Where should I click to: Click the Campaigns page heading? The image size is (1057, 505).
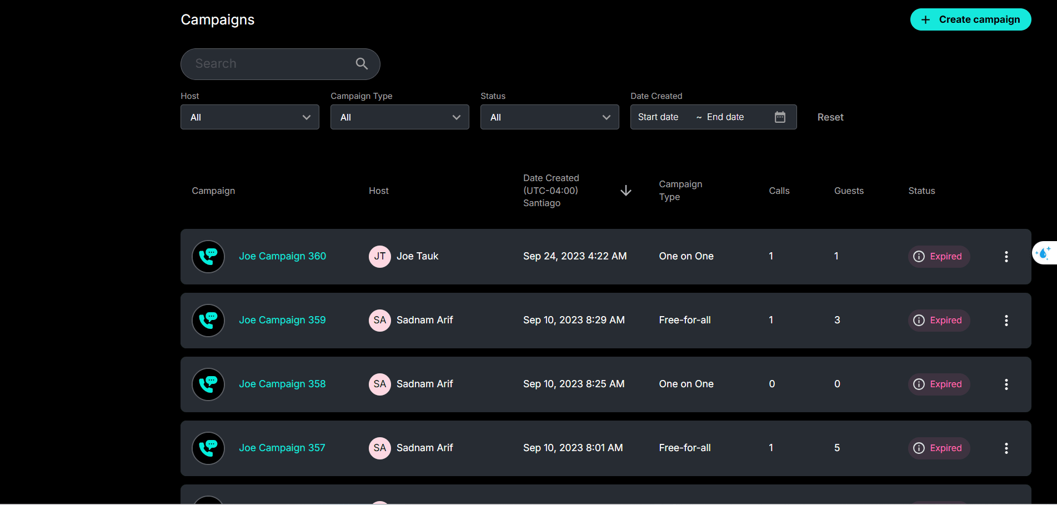(218, 20)
